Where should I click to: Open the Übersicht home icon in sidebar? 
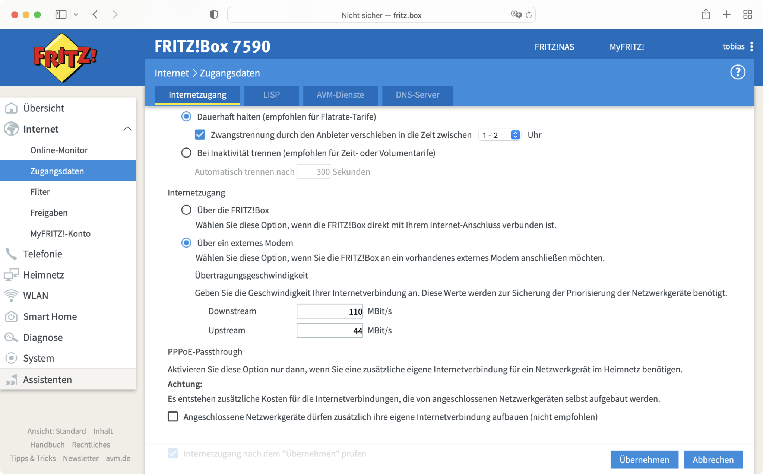pos(12,108)
